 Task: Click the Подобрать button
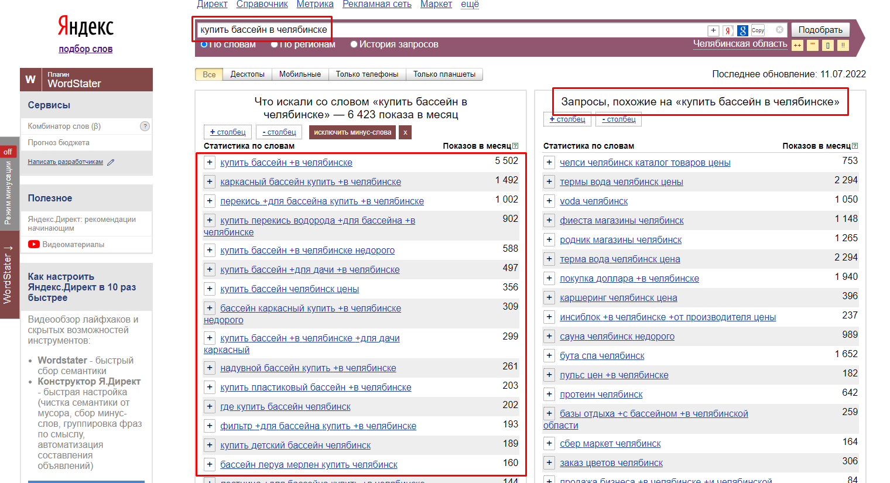[x=820, y=30]
